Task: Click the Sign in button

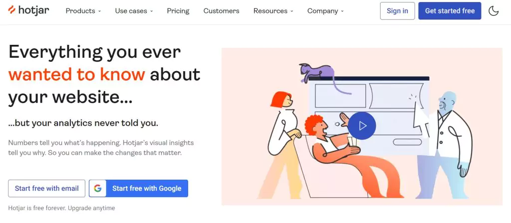Action: tap(397, 11)
